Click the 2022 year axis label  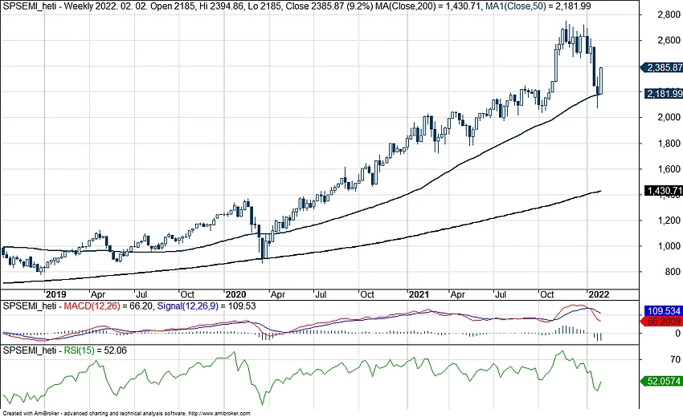599,294
